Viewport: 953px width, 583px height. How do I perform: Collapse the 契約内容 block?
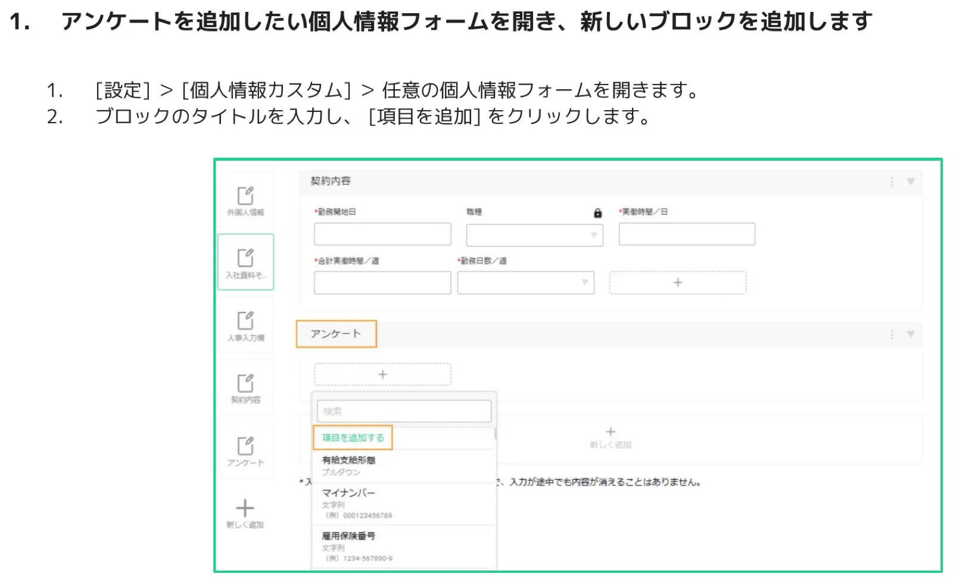(x=911, y=182)
